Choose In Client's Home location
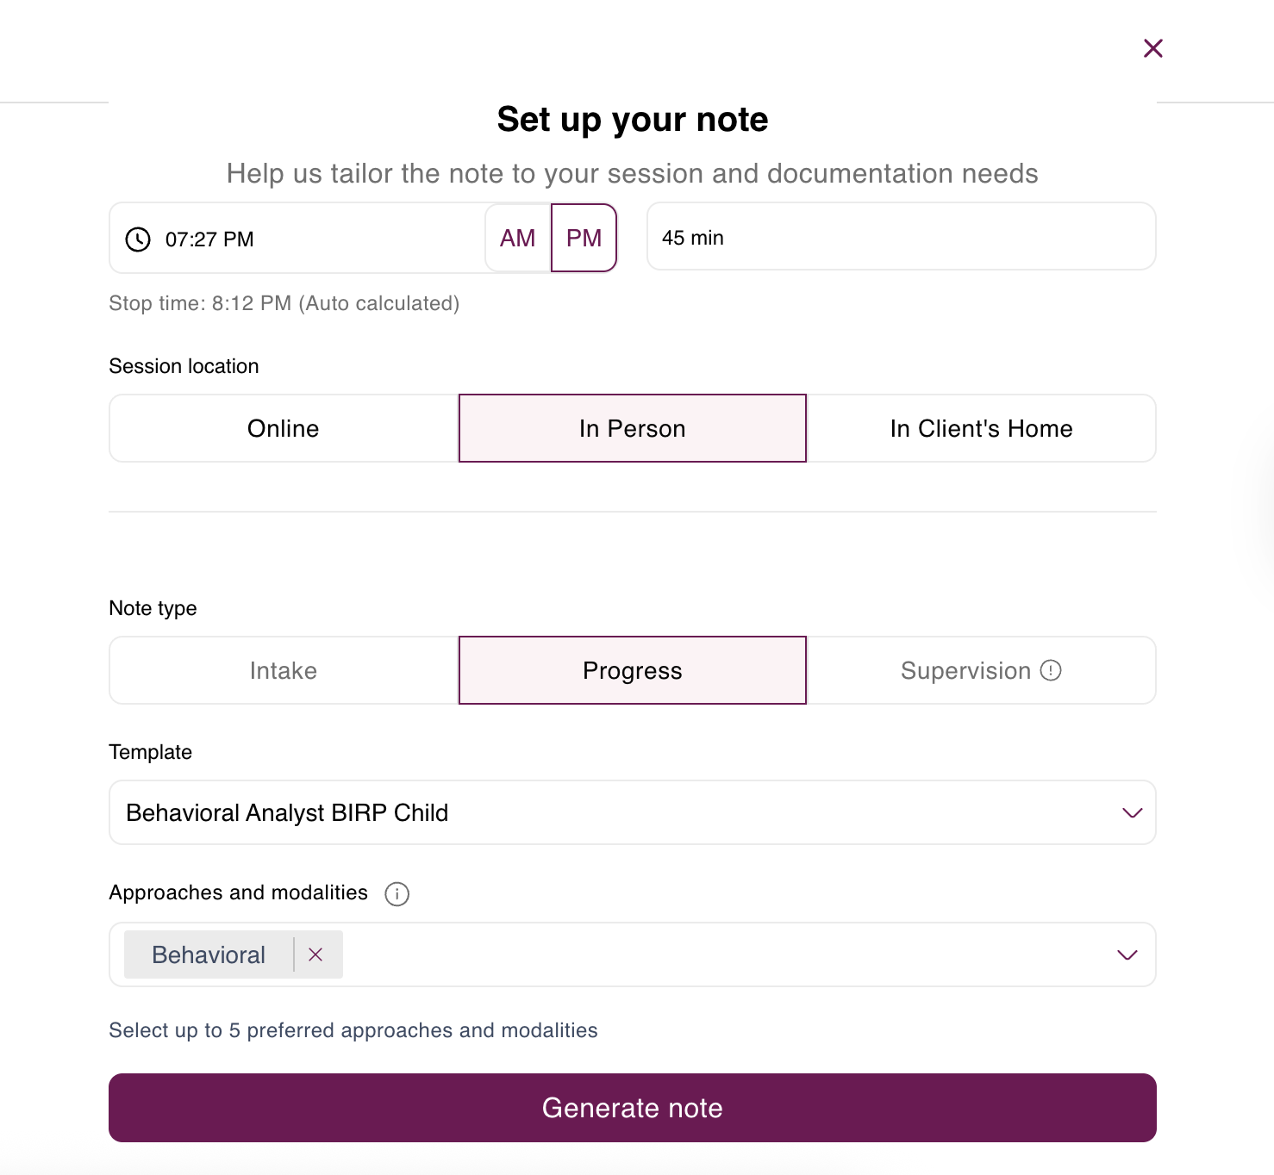 pyautogui.click(x=982, y=428)
